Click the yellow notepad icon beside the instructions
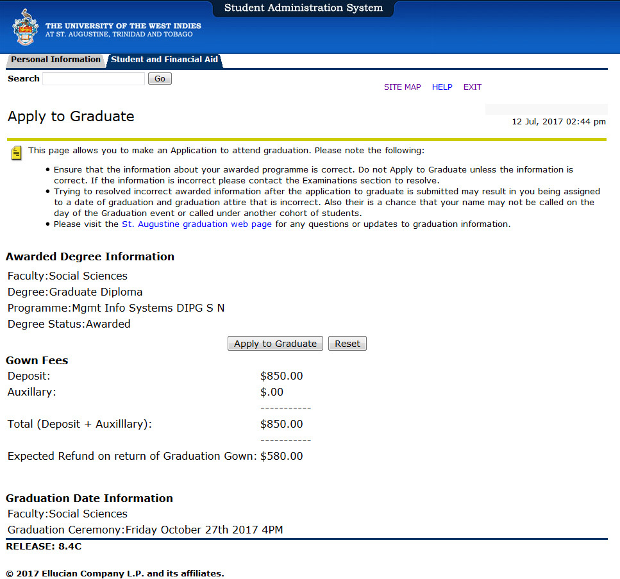Screen dimensions: 620x579 tap(15, 153)
